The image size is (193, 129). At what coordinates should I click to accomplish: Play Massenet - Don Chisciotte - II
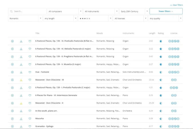(12, 103)
